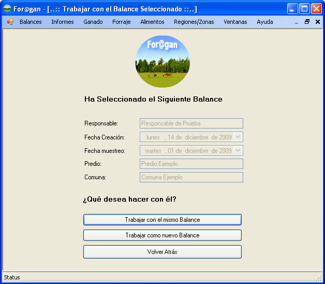Click the For@gan title bar app icon
This screenshot has width=325, height=284.
7,9
